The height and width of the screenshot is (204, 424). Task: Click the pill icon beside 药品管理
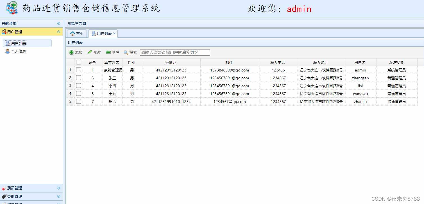(x=4, y=188)
